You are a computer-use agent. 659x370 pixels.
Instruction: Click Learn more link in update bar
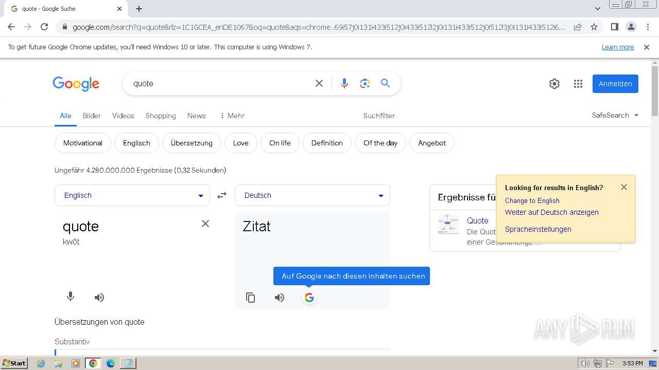(x=618, y=47)
